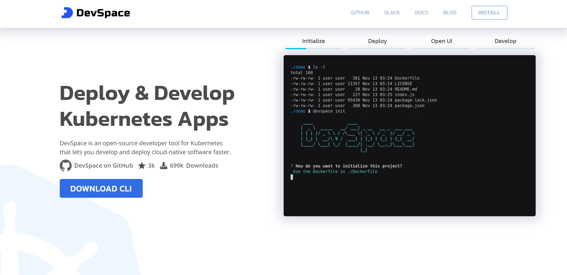Select the Initialize tab

(x=313, y=41)
